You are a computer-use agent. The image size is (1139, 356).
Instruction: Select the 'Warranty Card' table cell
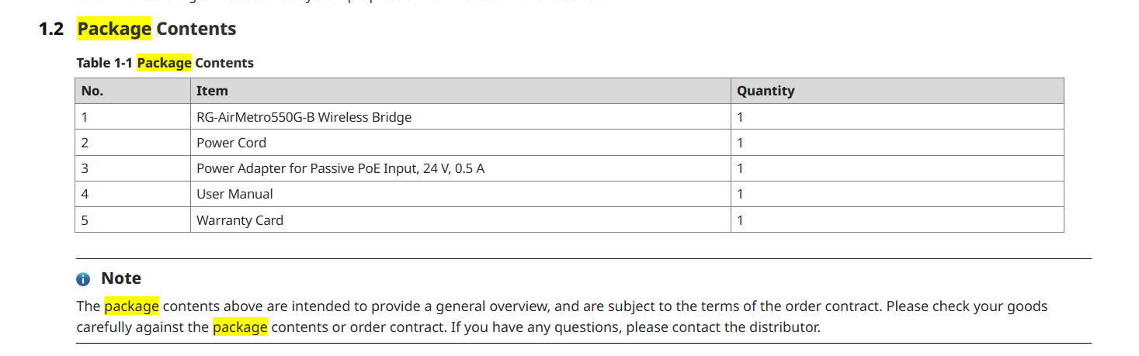461,219
